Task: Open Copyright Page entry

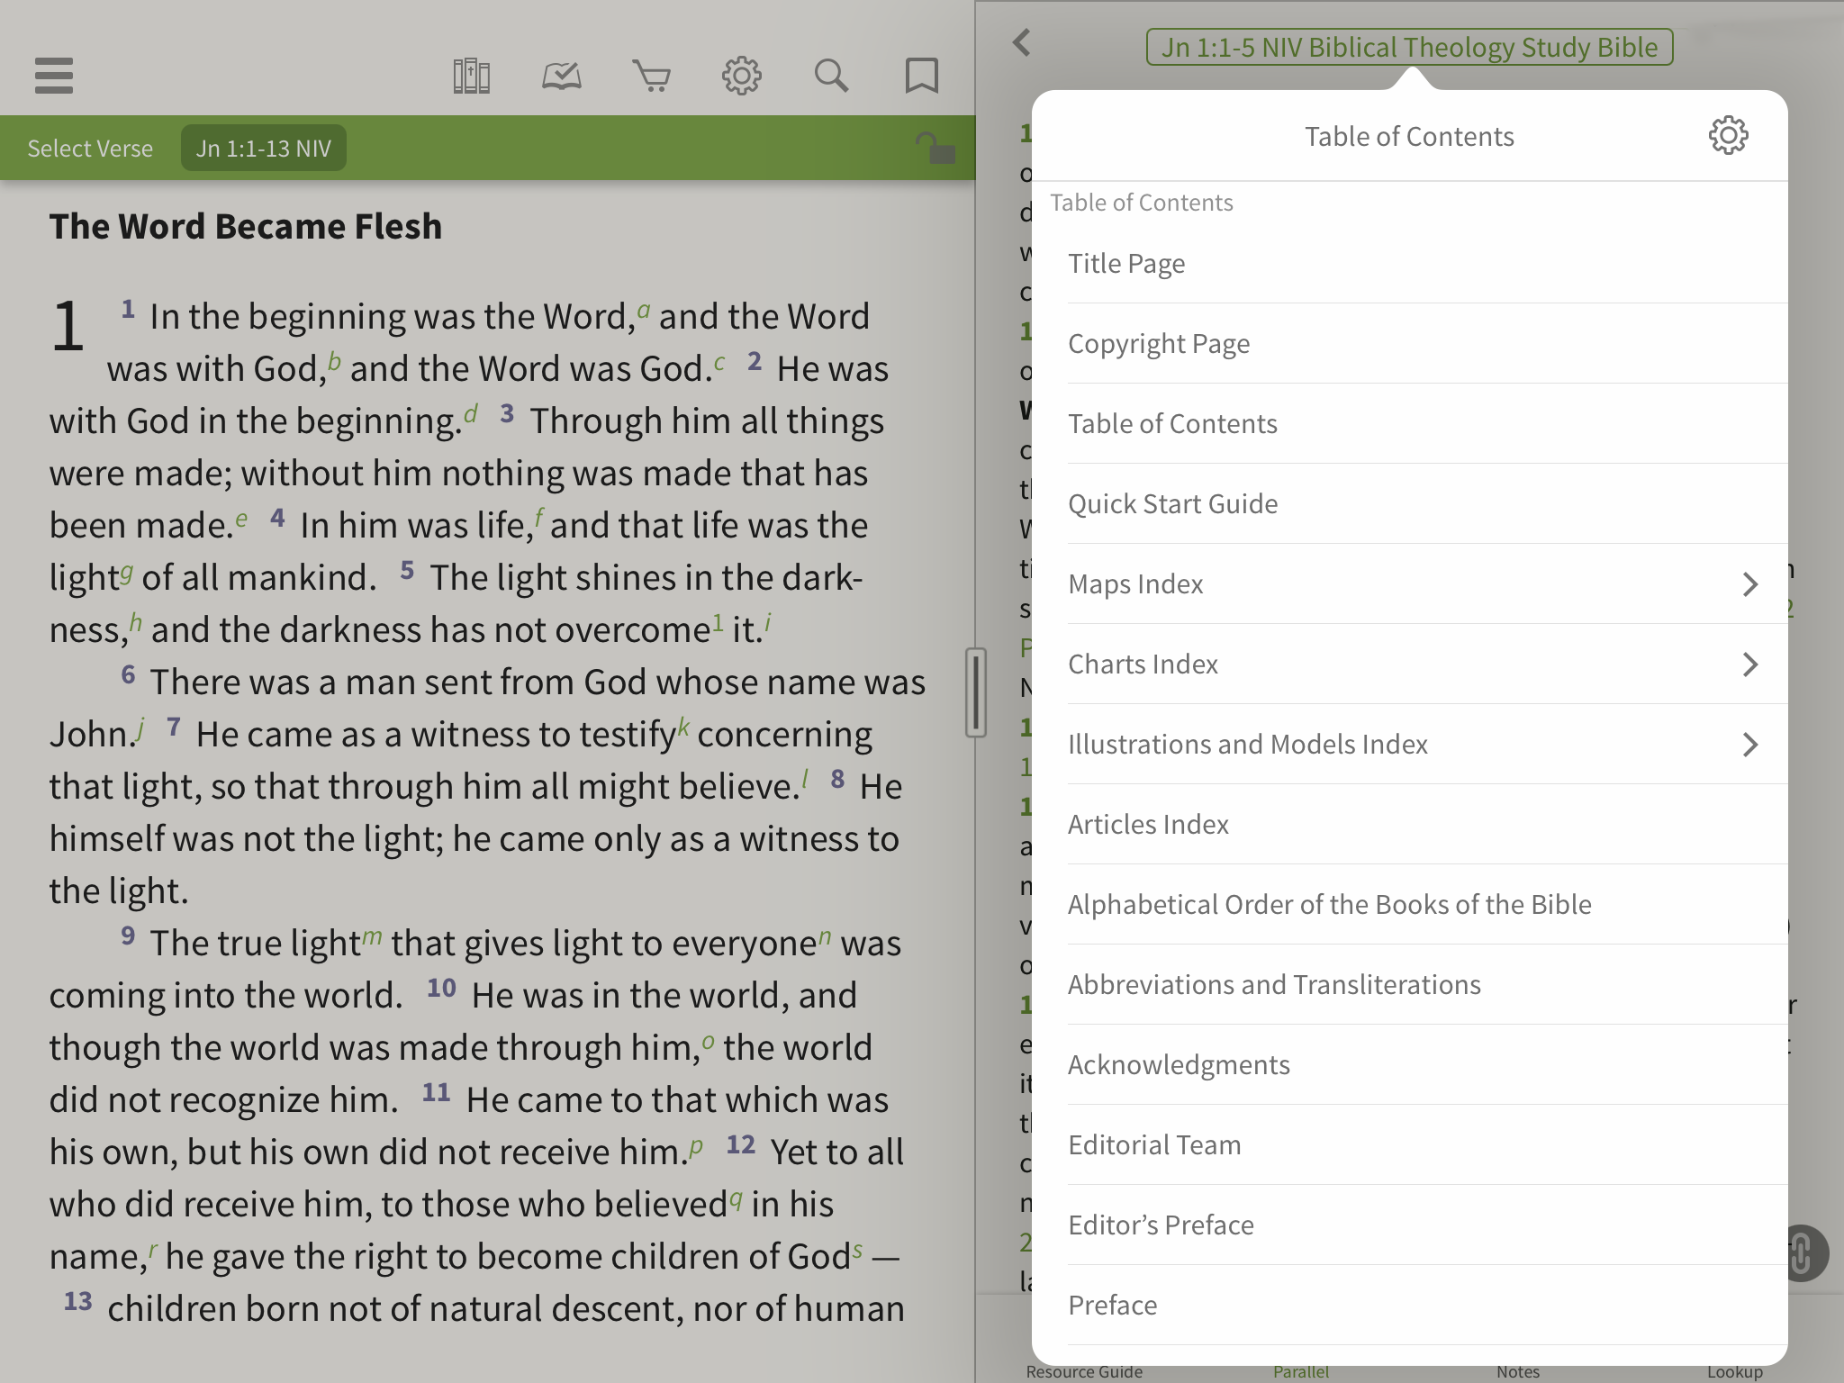Action: pyautogui.click(x=1409, y=344)
